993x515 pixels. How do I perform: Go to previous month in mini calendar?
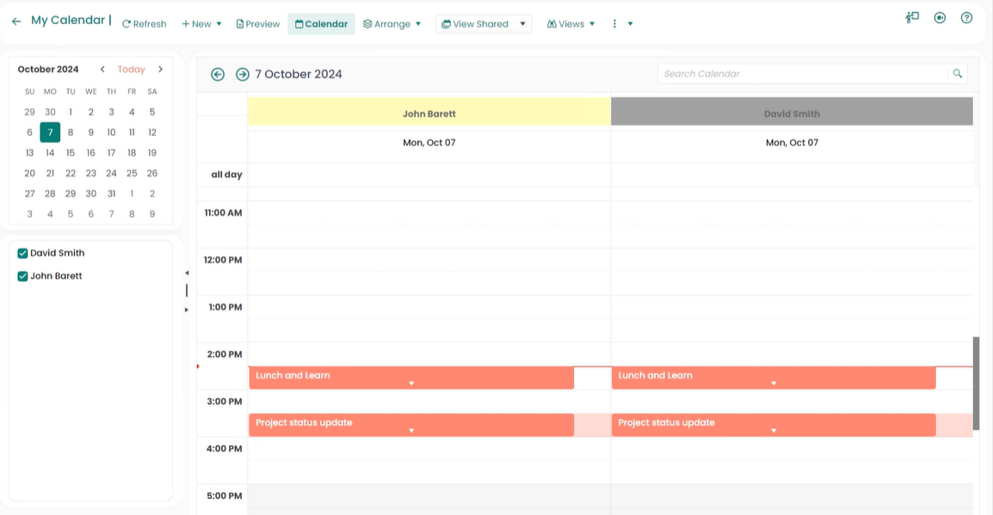click(102, 70)
